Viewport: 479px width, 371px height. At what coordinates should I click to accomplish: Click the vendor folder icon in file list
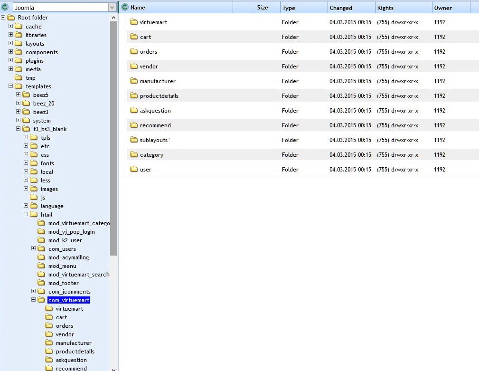[134, 66]
